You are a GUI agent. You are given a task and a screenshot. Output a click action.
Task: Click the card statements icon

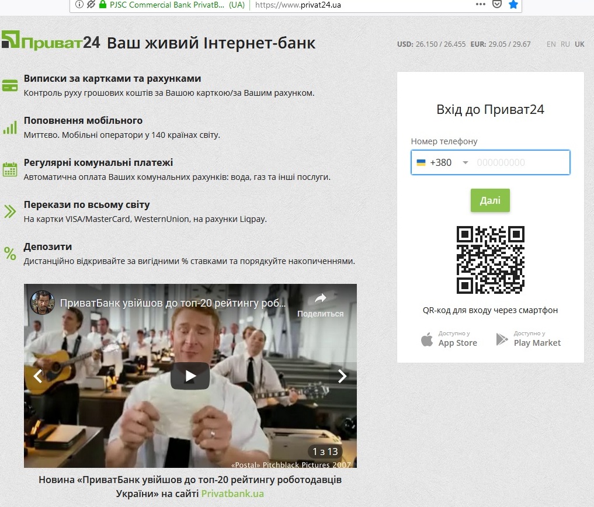pyautogui.click(x=10, y=85)
